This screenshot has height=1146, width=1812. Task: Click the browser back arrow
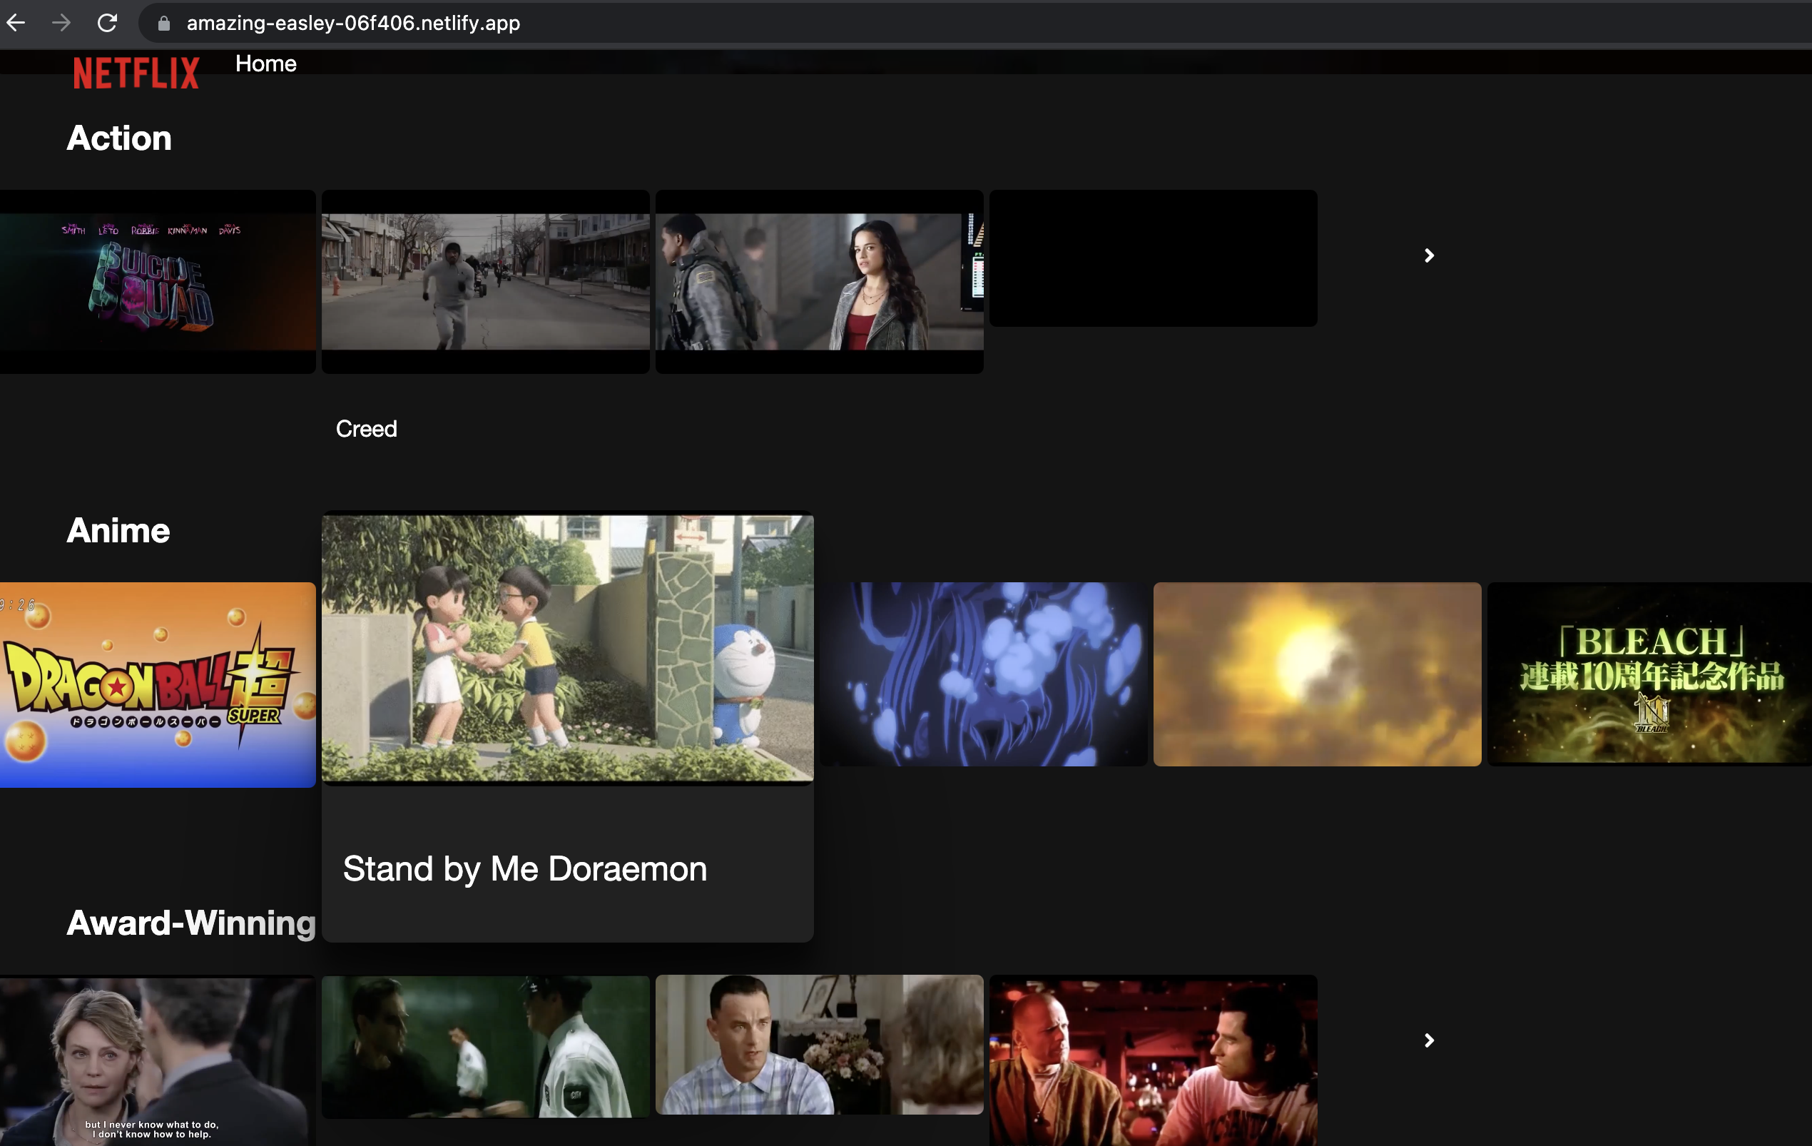pyautogui.click(x=16, y=23)
